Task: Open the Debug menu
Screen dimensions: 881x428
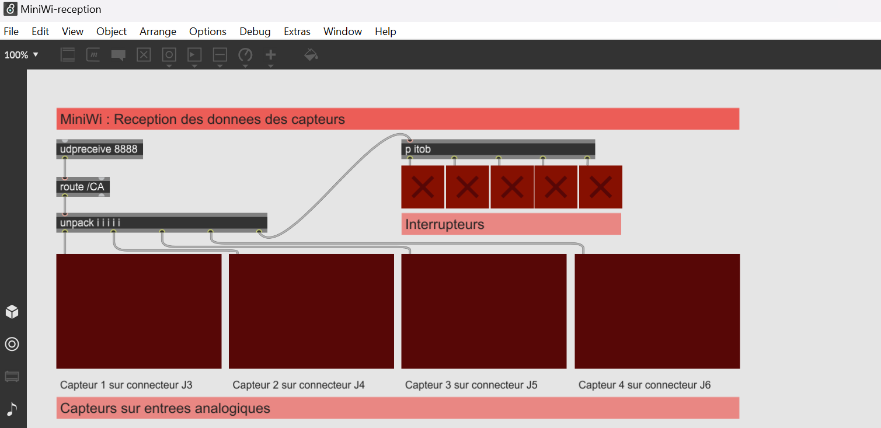Action: pos(255,32)
